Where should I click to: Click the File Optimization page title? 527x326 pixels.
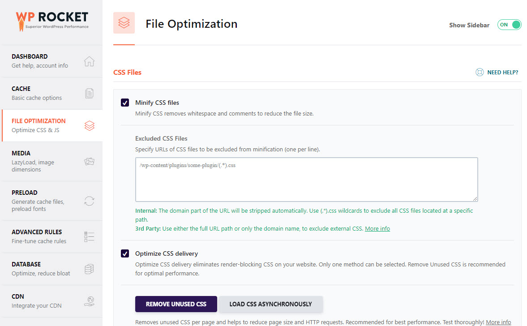pyautogui.click(x=192, y=24)
